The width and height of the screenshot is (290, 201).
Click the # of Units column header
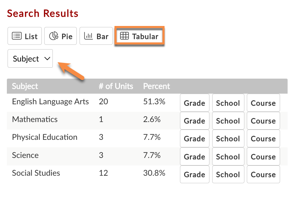116,86
